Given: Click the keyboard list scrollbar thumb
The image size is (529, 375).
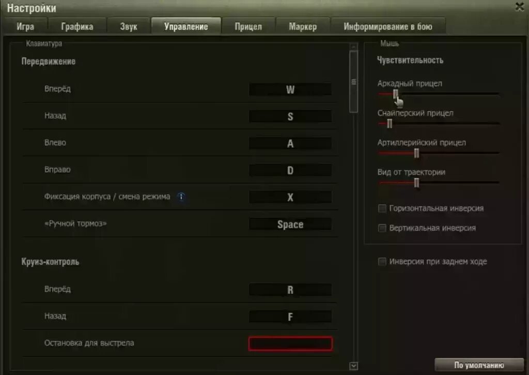Looking at the screenshot, I should [x=353, y=81].
